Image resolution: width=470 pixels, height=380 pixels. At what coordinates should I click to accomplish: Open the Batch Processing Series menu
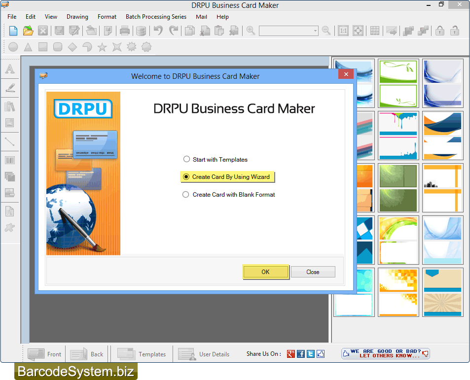coord(156,17)
